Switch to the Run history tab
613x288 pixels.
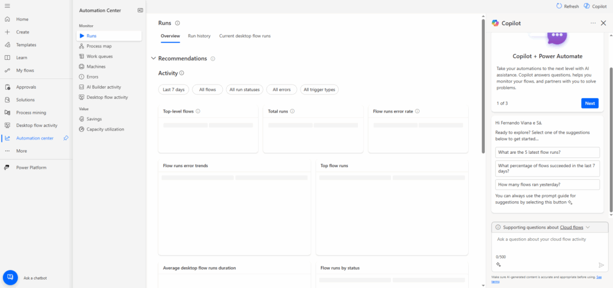199,36
